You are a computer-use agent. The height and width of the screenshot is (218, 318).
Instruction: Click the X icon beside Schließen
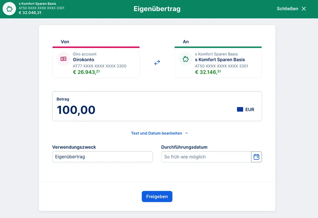click(303, 9)
